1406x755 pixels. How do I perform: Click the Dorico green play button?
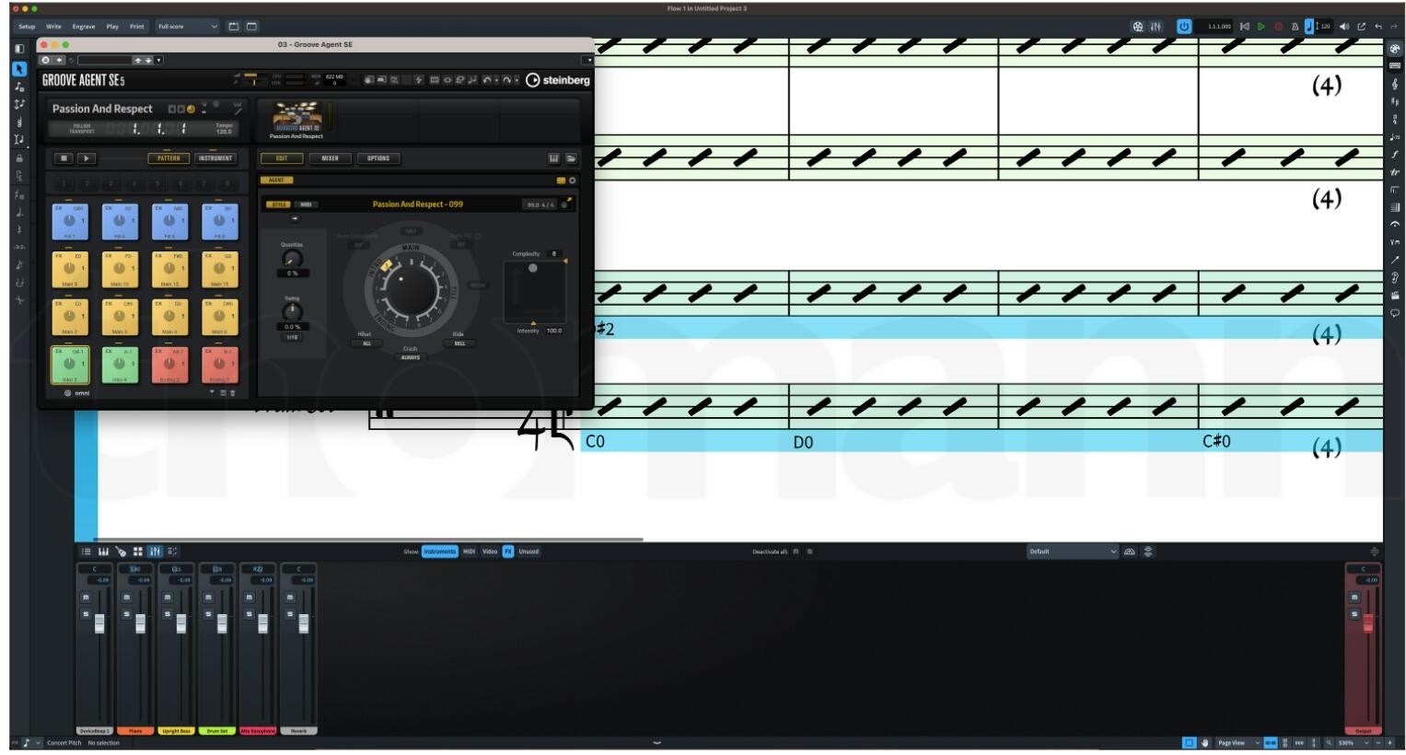pyautogui.click(x=1261, y=27)
